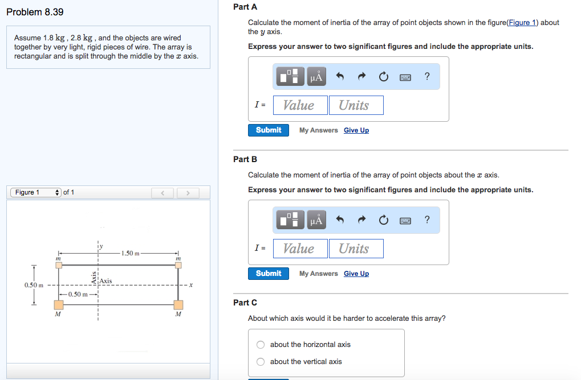
Task: Open templates tool in Part B toolbar
Action: tap(291, 220)
